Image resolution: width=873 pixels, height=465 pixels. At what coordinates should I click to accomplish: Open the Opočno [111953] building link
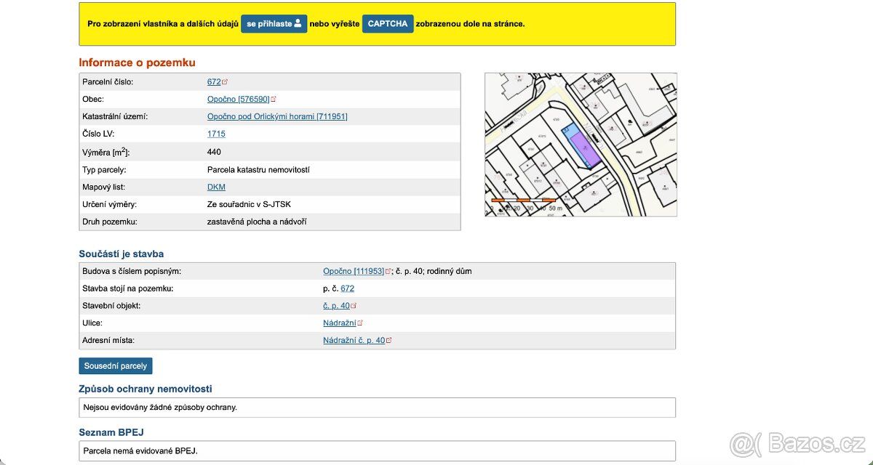pos(354,271)
